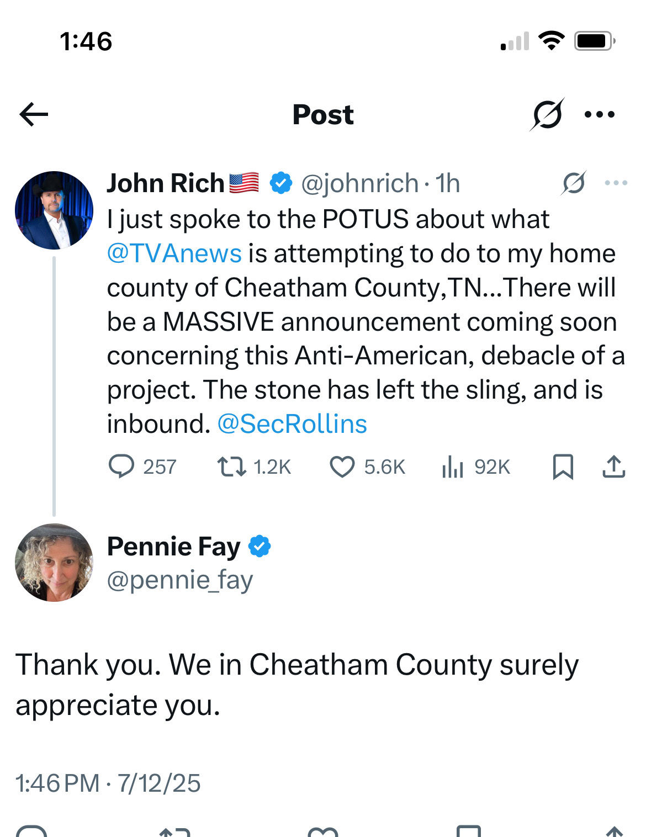Like John Rich's post with 5.6K likes
Image resolution: width=646 pixels, height=837 pixels.
pos(367,467)
